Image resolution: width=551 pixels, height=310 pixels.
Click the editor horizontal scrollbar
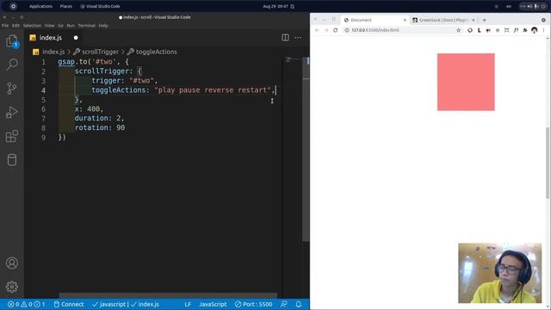pyautogui.click(x=168, y=295)
